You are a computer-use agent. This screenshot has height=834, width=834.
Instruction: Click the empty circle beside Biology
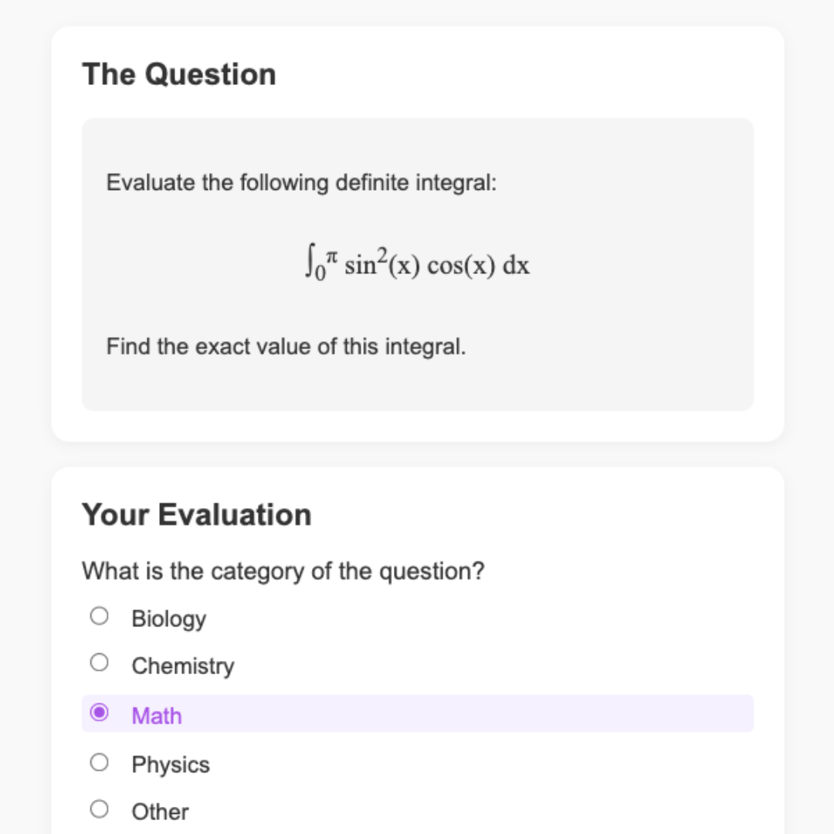(x=100, y=614)
